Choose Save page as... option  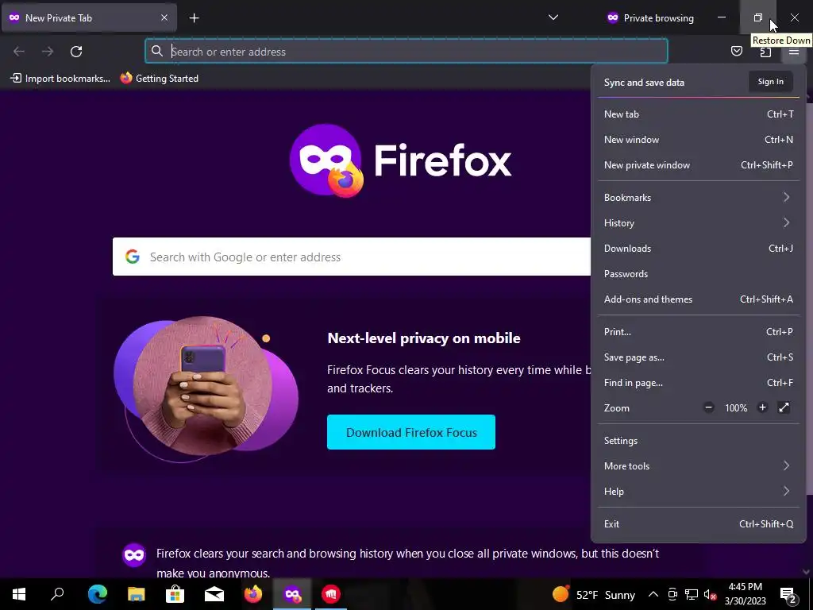tap(699, 357)
